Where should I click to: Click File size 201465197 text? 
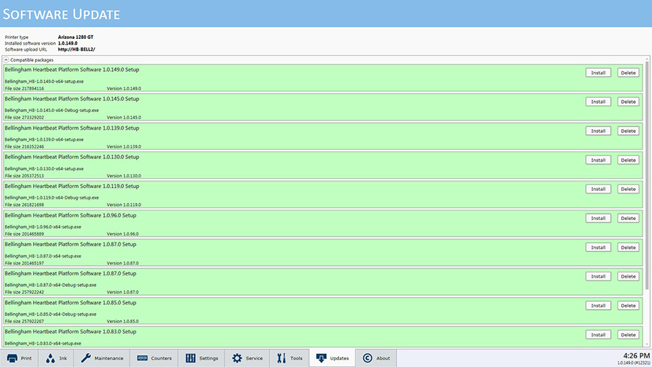24,263
